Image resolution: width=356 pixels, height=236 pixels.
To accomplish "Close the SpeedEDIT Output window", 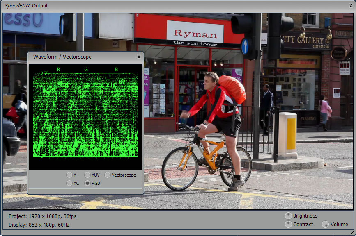I will pos(350,6).
